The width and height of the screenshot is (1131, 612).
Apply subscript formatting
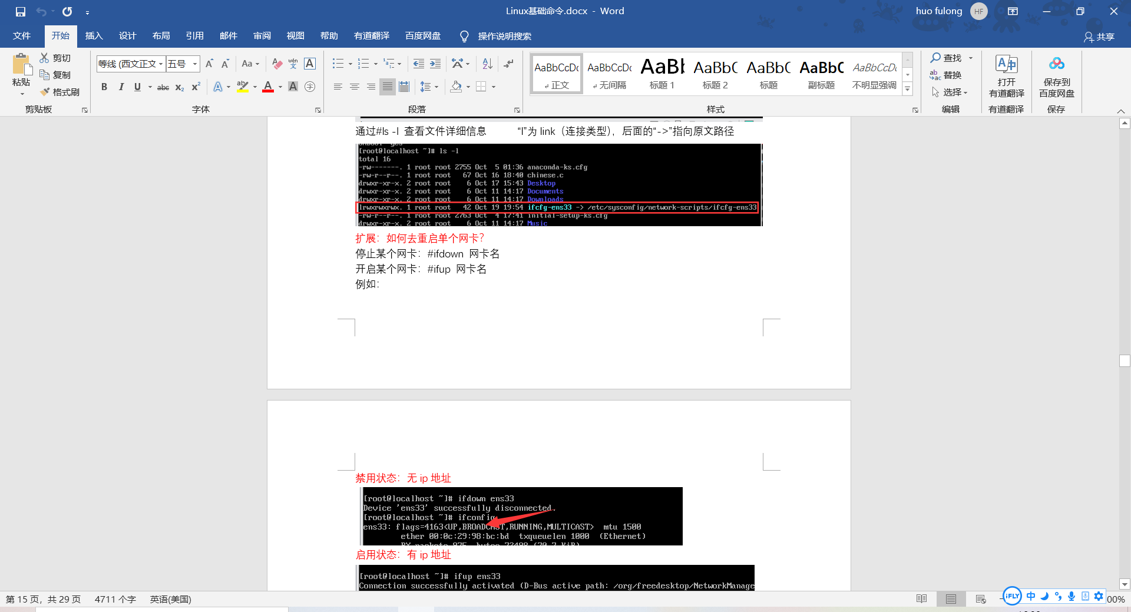pos(180,87)
